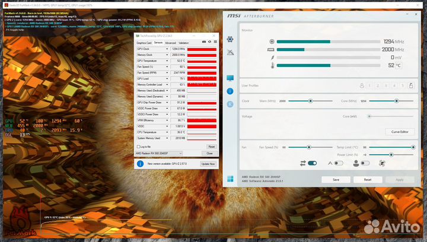Expand the GPU Temperature sensor dropdown
Image resolution: width=427 pixels, height=242 pixels.
(167, 61)
